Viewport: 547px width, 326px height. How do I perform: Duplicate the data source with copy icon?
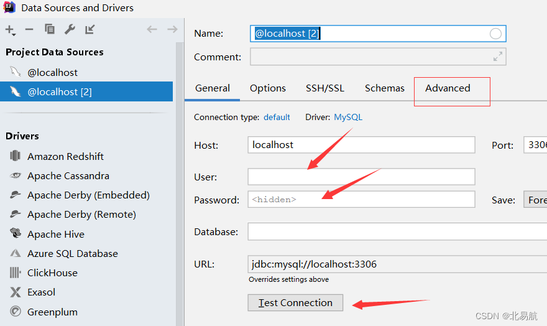pos(50,29)
